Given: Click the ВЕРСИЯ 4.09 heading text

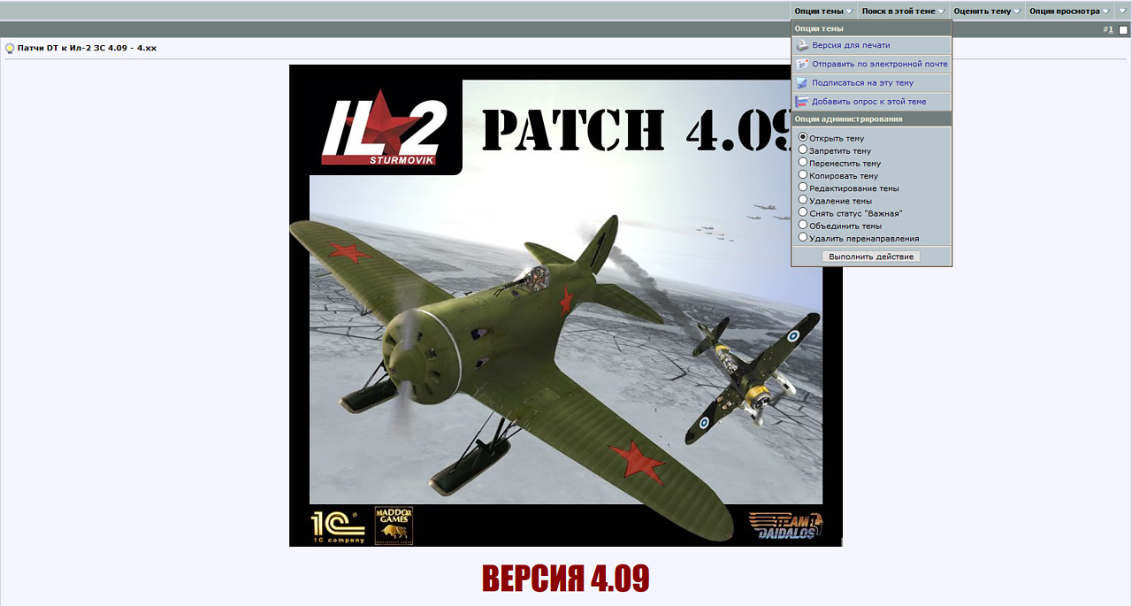Looking at the screenshot, I should 566,578.
